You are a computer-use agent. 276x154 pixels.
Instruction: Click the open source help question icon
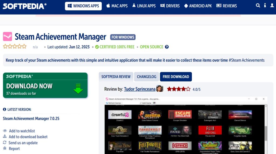tap(167, 47)
